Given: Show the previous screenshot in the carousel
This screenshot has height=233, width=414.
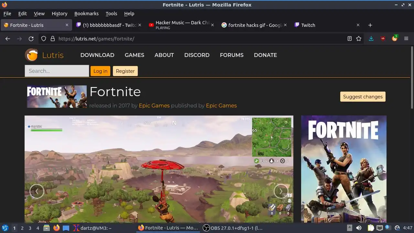Looking at the screenshot, I should tap(37, 191).
